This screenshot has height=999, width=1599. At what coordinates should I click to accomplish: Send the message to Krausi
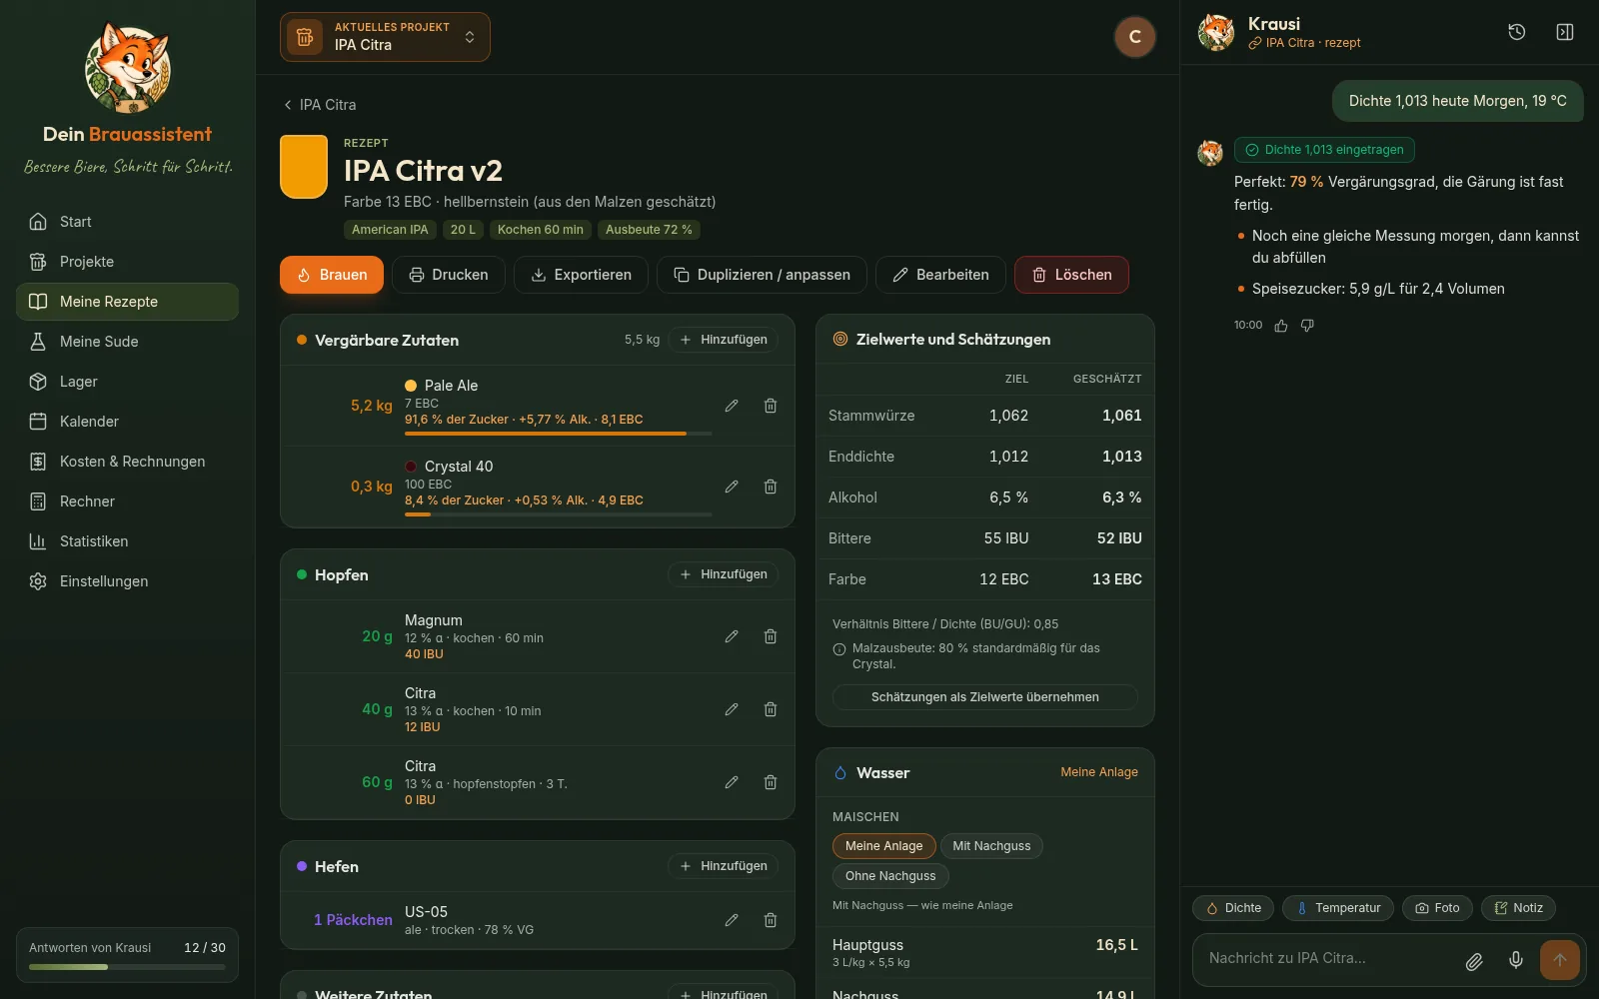1560,960
